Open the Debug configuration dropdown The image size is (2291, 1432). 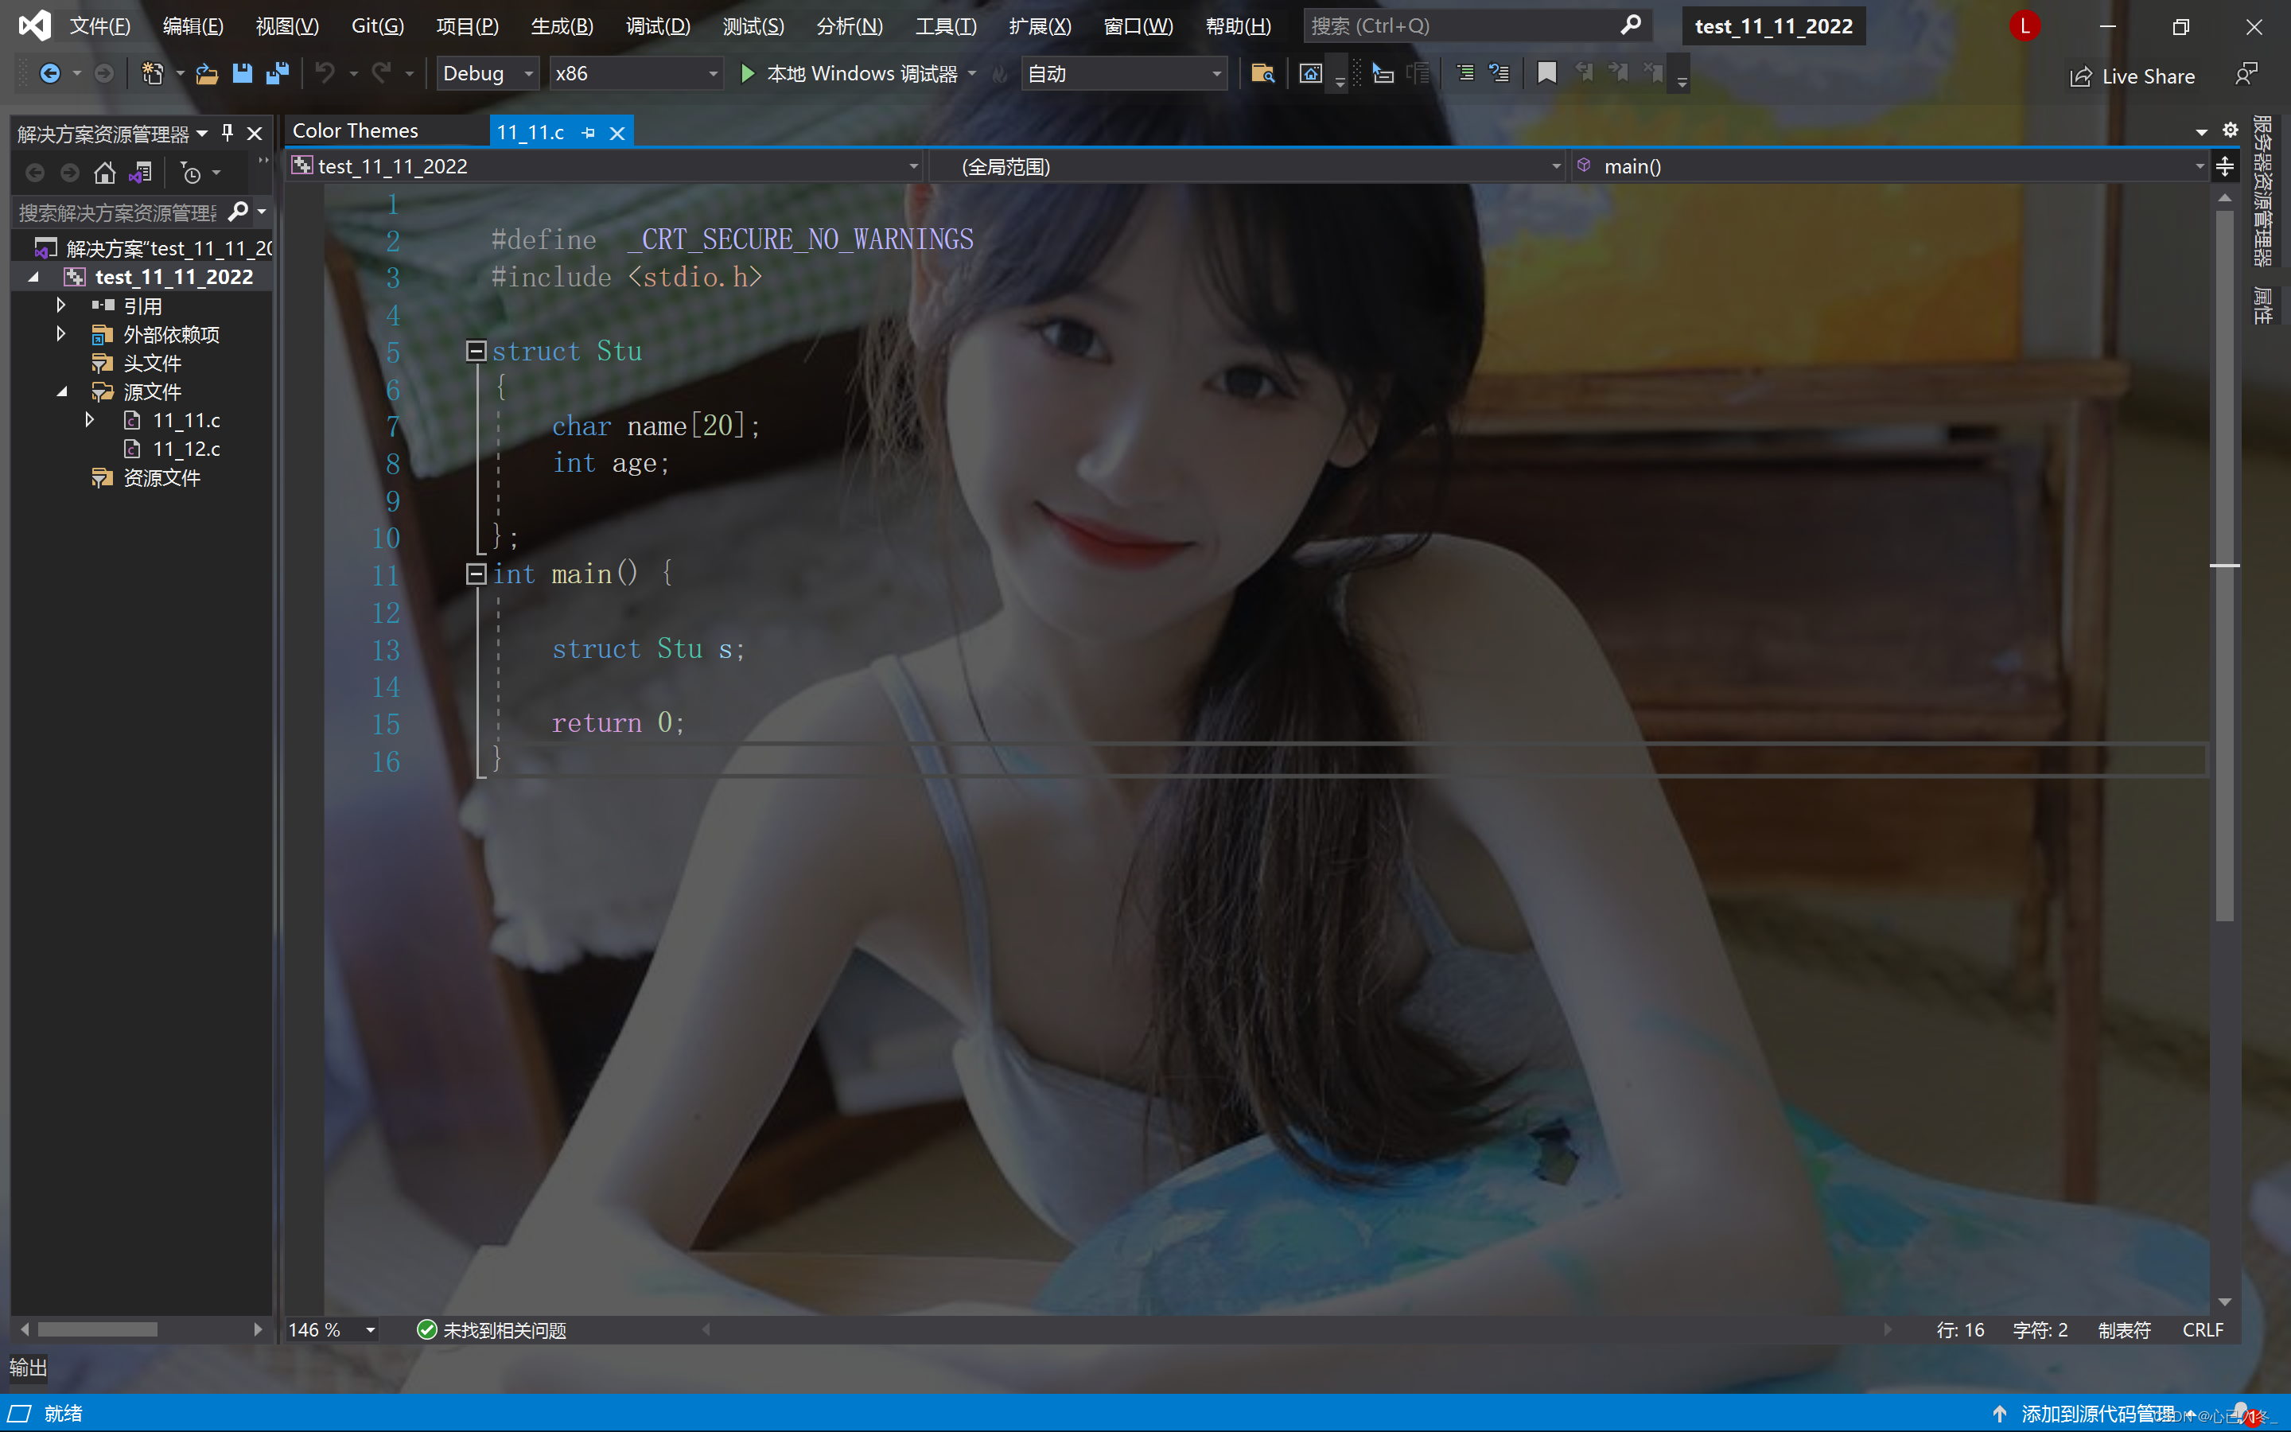528,74
